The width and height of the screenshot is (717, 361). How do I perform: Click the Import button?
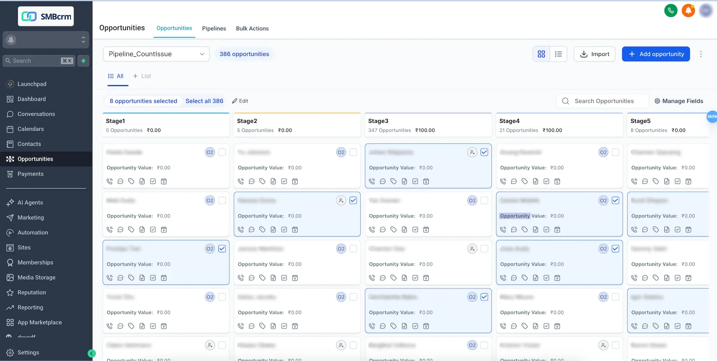tap(595, 54)
